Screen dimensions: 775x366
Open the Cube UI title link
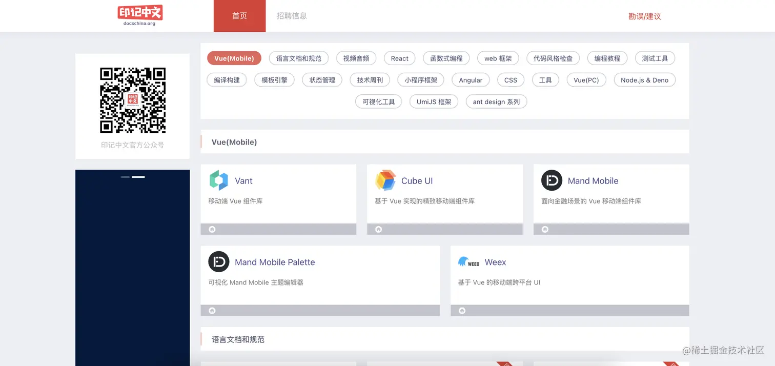417,181
